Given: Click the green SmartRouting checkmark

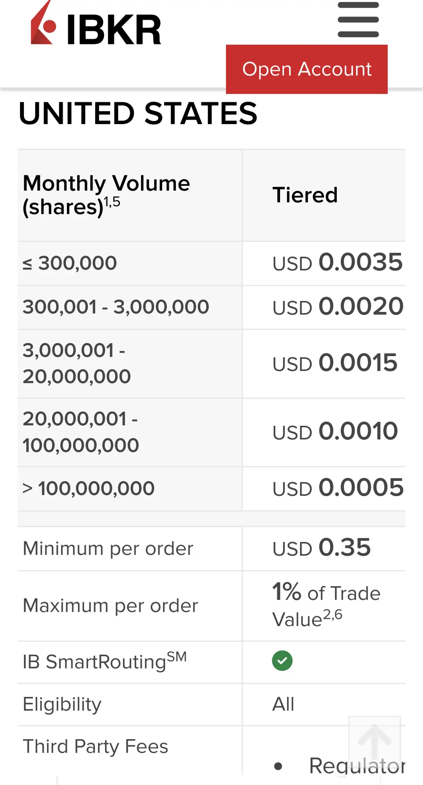Looking at the screenshot, I should pyautogui.click(x=282, y=661).
